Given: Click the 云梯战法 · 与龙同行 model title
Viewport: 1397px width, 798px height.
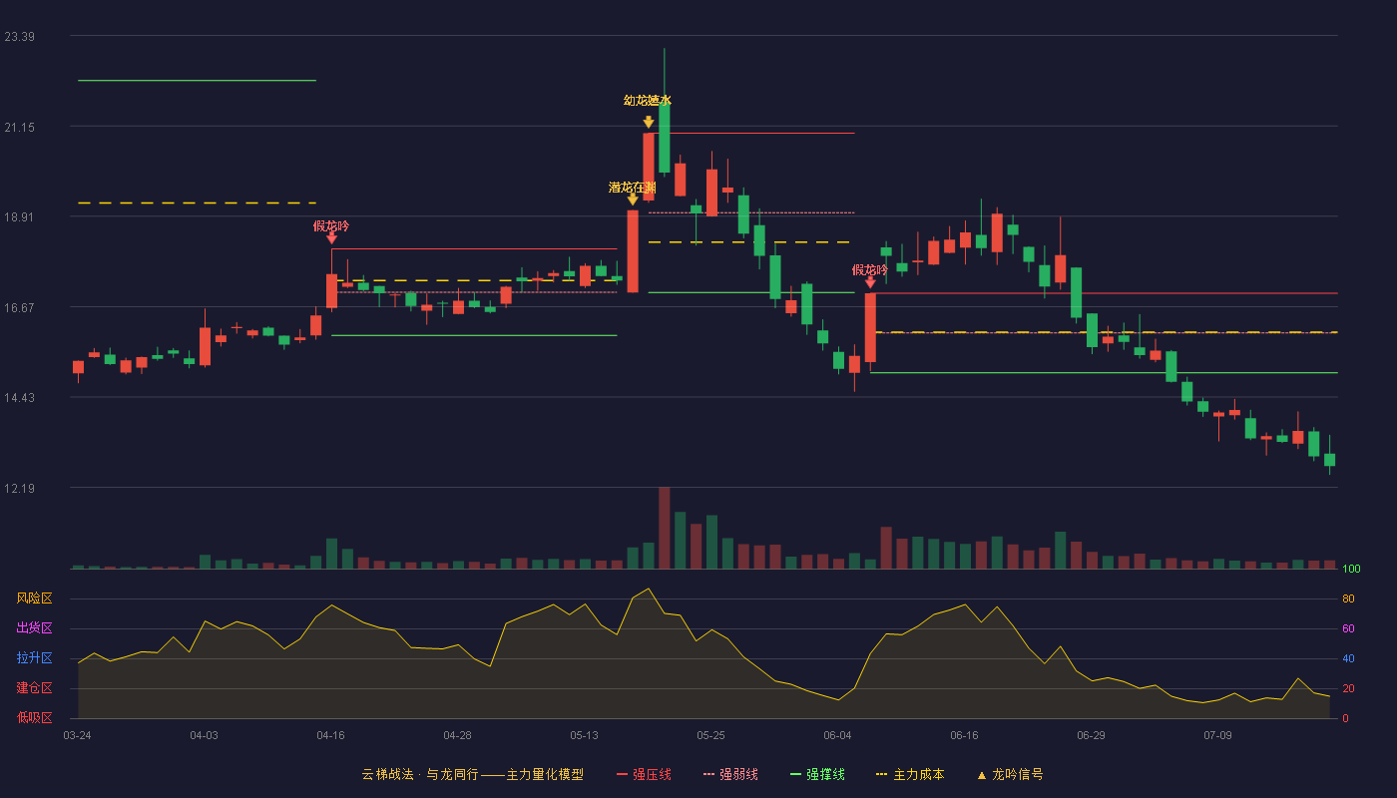Looking at the screenshot, I should (472, 774).
